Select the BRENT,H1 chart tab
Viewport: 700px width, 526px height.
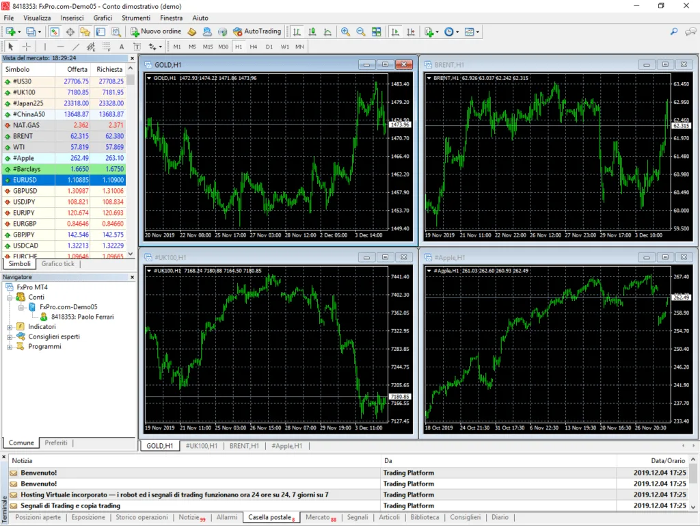pyautogui.click(x=244, y=445)
